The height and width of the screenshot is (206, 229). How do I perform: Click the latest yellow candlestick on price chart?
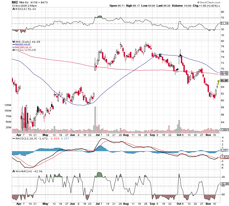pos(218,83)
